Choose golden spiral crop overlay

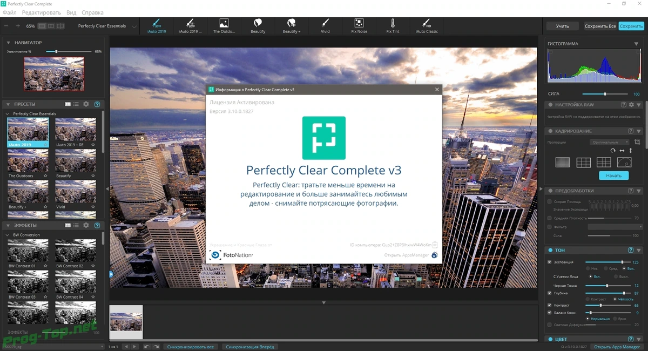[624, 162]
